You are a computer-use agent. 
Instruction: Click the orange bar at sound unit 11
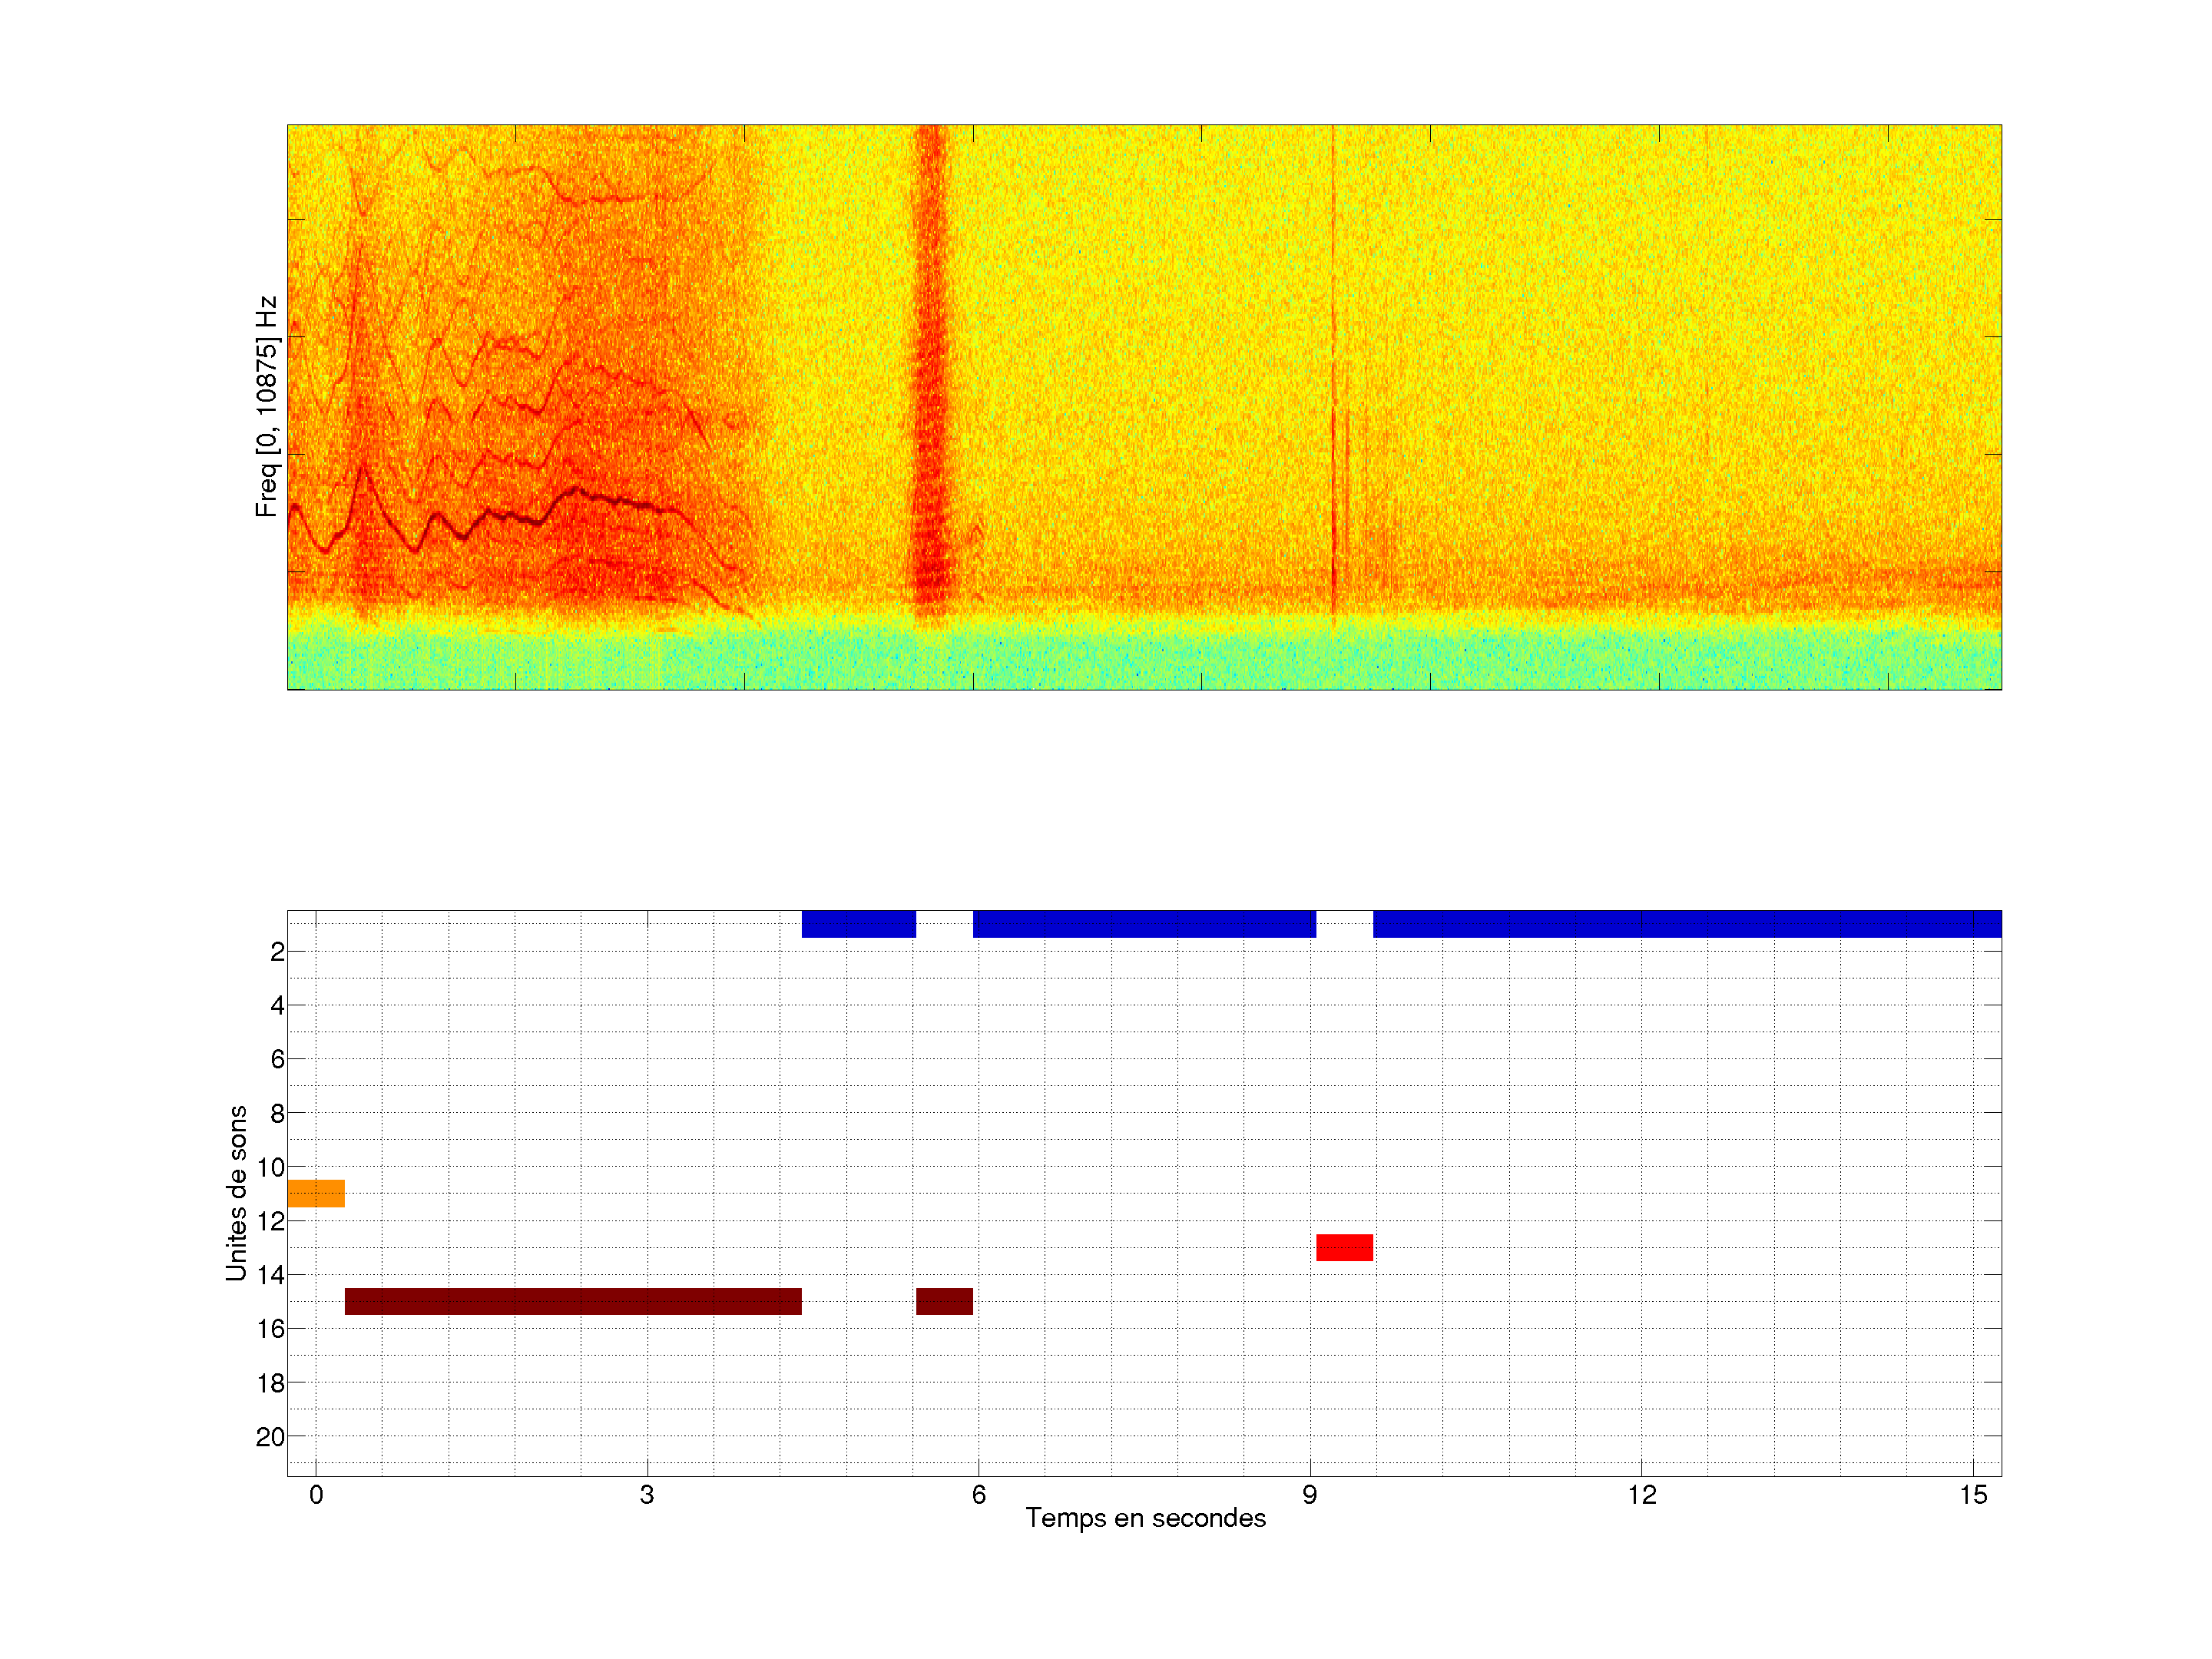click(x=316, y=1193)
